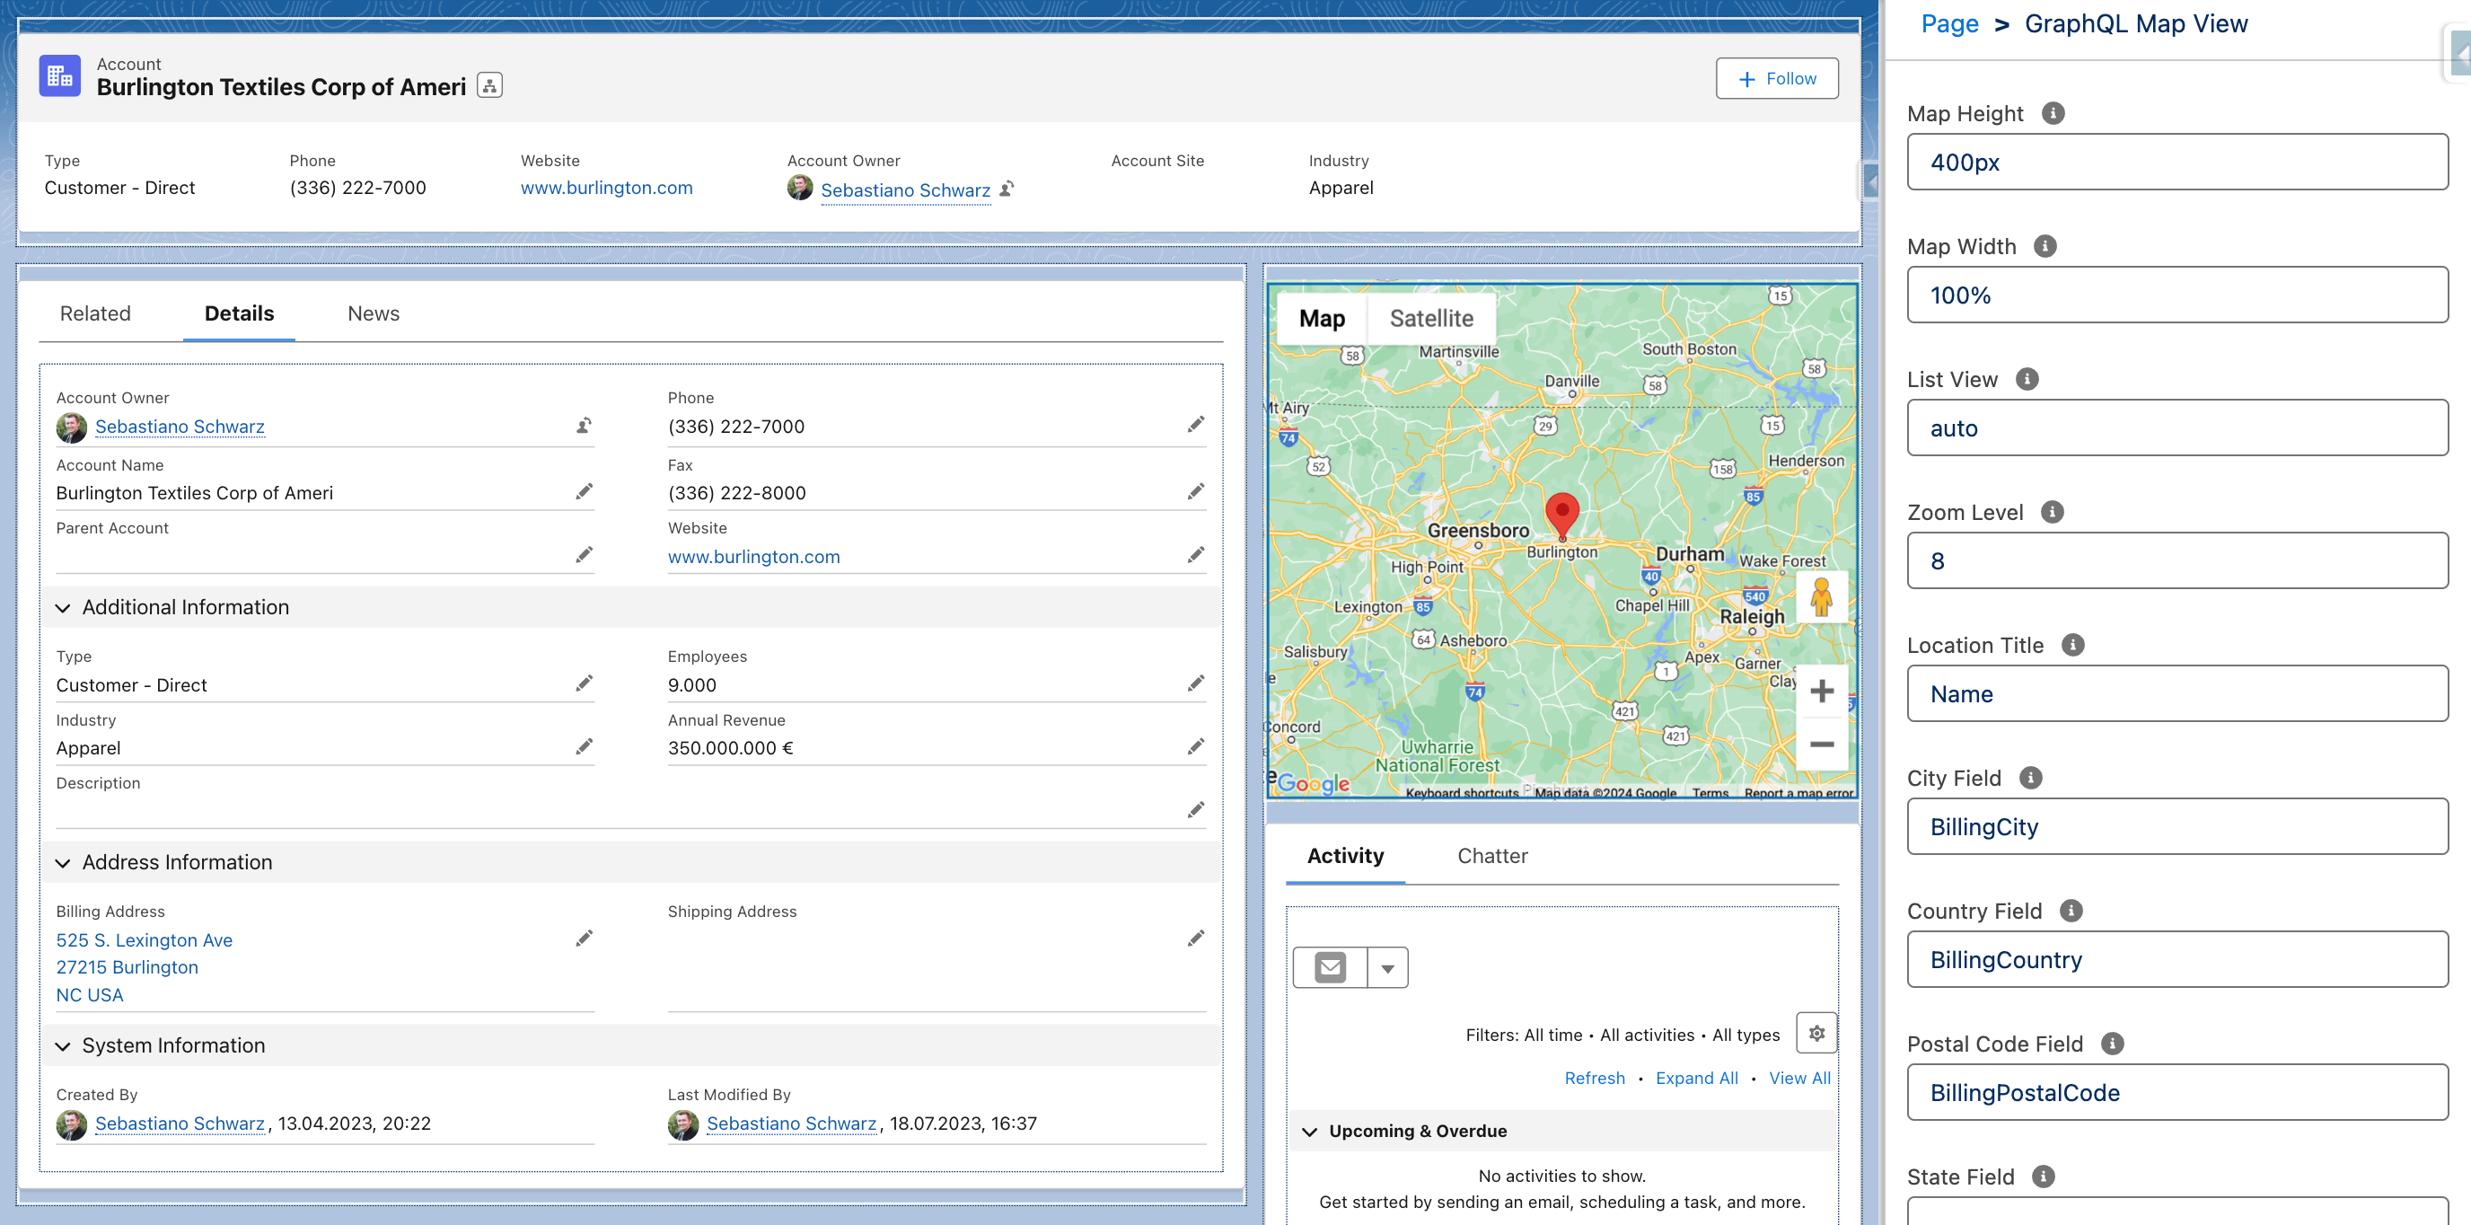Click the red map marker pin
Viewport: 2471px width, 1225px height.
pyautogui.click(x=1561, y=516)
